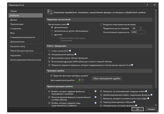Enable Формулы, которые ссылаются на пустые ячейки
This screenshot has width=164, height=114.
[101, 98]
